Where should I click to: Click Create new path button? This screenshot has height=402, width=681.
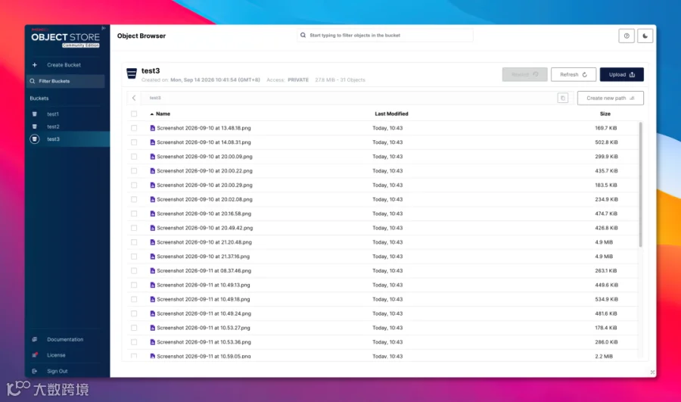(610, 98)
